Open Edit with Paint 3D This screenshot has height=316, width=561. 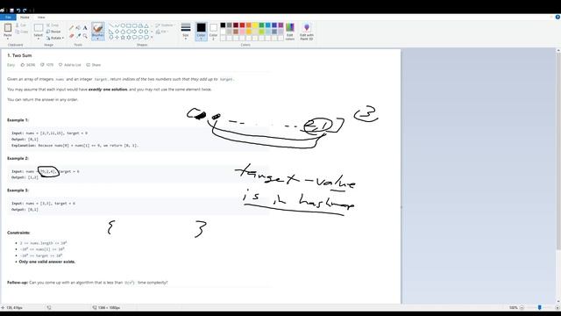tap(307, 32)
